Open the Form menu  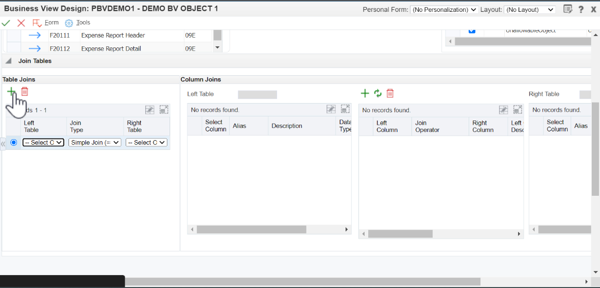[x=52, y=23]
